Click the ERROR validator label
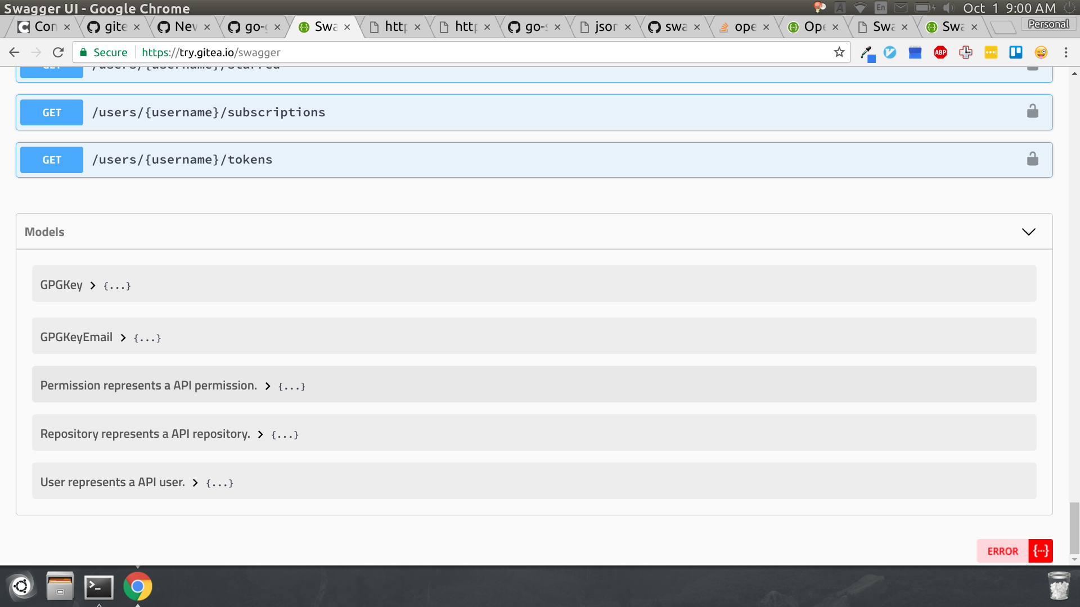Screen dimensions: 1080x607 pyautogui.click(x=1002, y=551)
